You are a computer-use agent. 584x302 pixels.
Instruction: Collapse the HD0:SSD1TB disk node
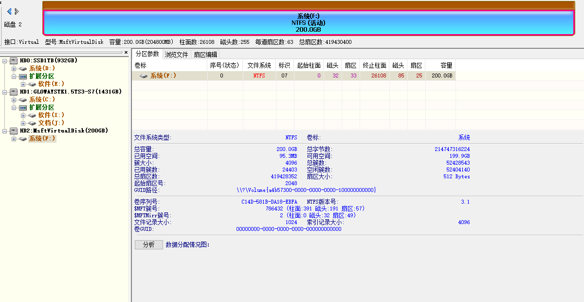click(5, 61)
